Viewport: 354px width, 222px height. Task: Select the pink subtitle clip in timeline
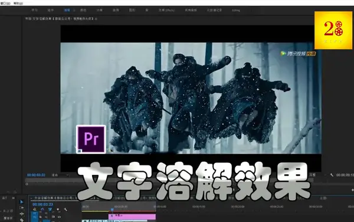pyautogui.click(x=132, y=217)
